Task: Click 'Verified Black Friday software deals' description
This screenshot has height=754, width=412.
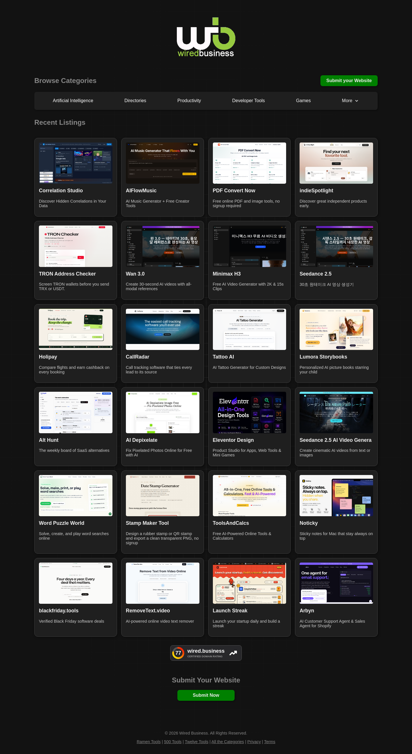Action: (x=72, y=621)
